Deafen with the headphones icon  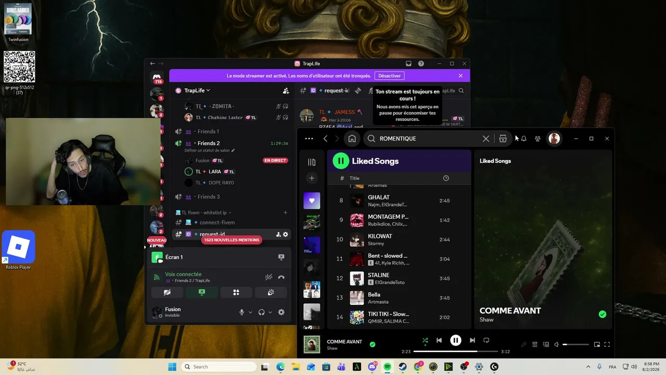[x=262, y=312]
